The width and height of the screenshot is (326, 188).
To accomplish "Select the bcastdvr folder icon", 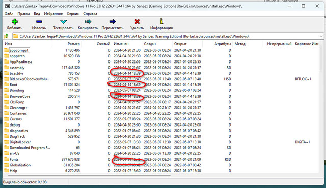I will click(x=7, y=73).
